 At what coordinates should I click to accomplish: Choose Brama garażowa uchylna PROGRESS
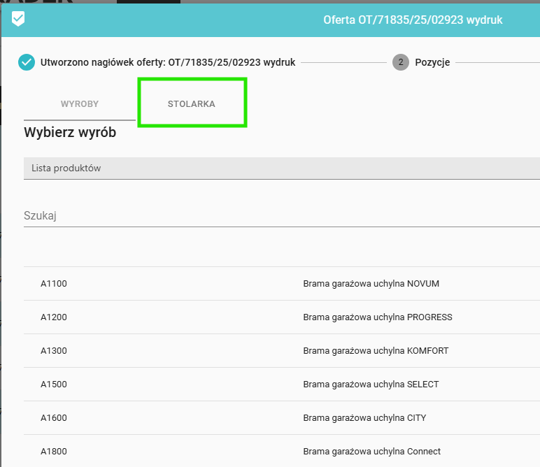pos(377,317)
